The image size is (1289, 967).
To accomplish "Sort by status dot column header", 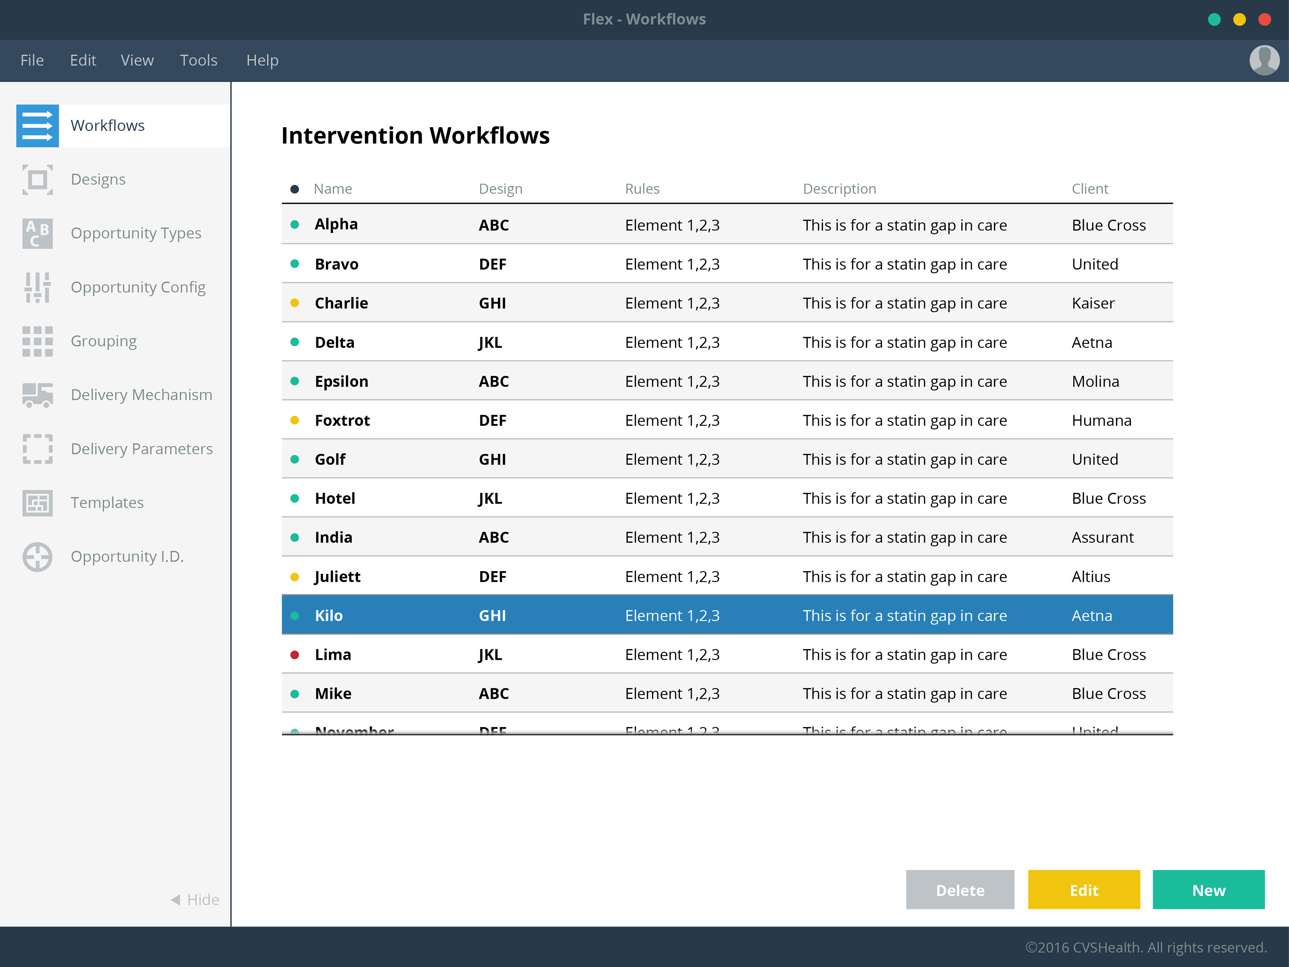I will [x=295, y=189].
